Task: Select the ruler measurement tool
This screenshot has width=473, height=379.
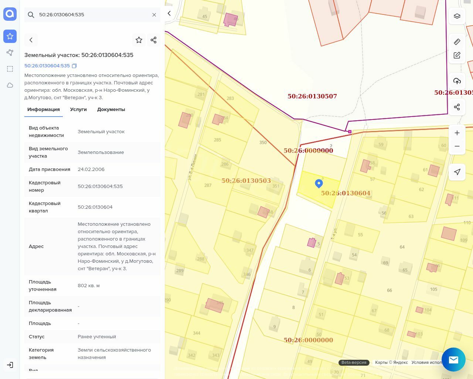Action: coord(457,42)
